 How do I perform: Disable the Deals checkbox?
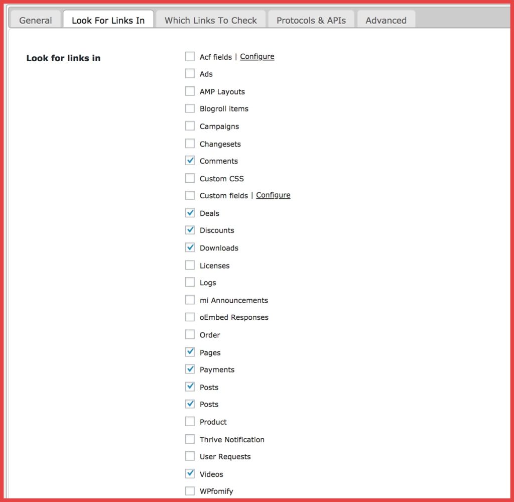click(190, 213)
